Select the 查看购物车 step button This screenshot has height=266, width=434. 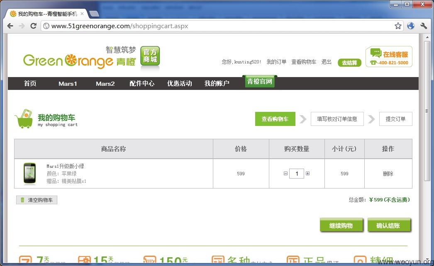tap(275, 119)
